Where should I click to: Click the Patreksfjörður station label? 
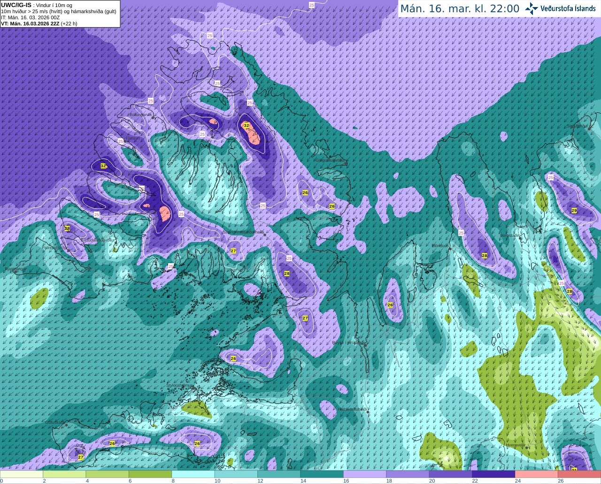click(x=55, y=247)
